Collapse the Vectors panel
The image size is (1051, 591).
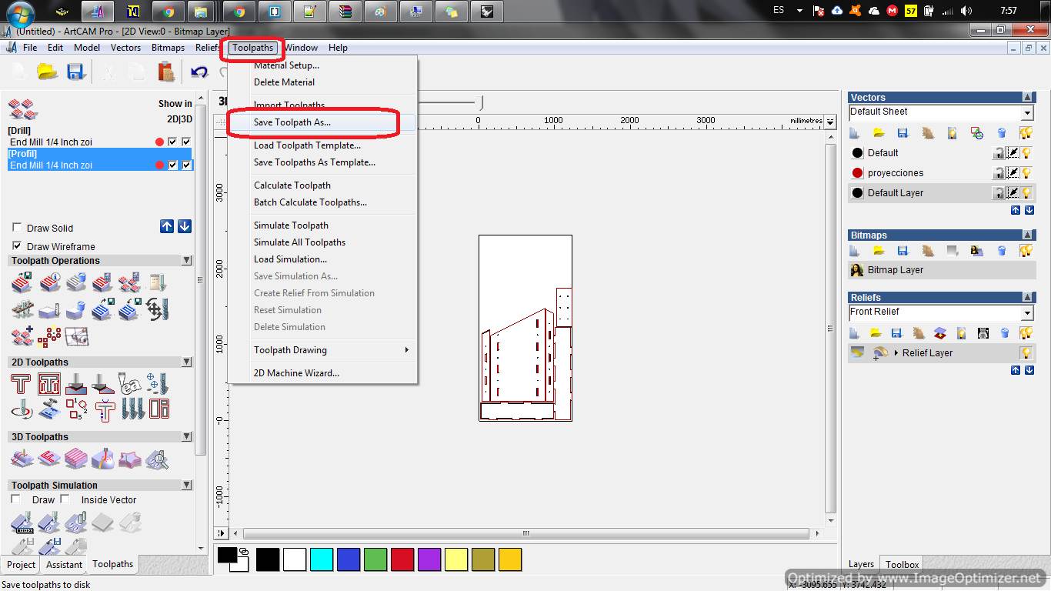click(1028, 98)
